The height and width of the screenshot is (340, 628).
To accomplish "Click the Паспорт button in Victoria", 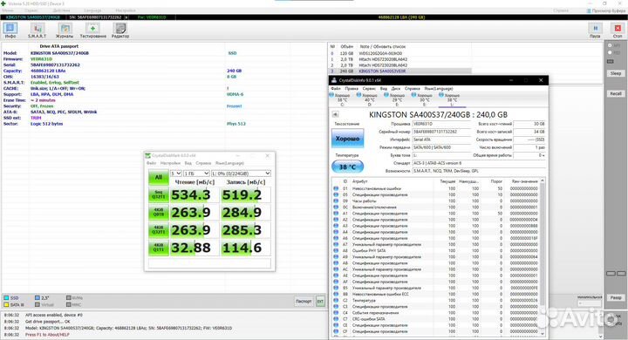I will point(304,301).
